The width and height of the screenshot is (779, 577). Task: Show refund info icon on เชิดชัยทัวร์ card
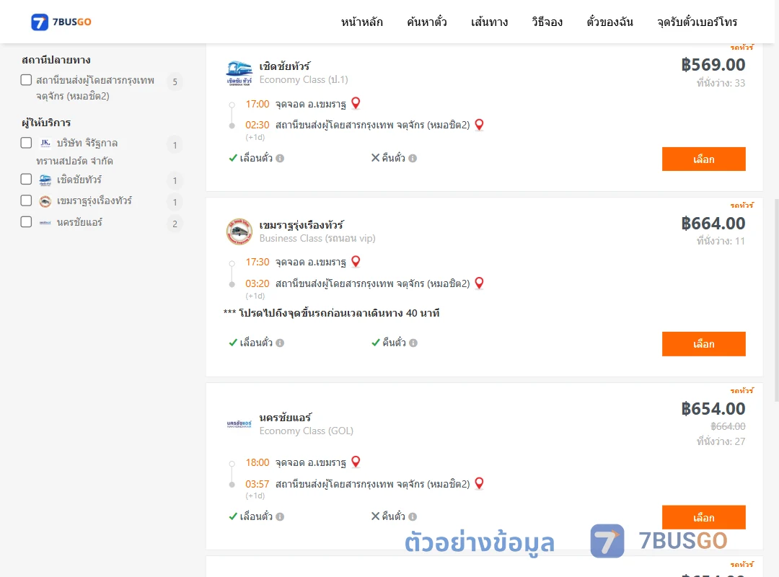[x=413, y=159]
